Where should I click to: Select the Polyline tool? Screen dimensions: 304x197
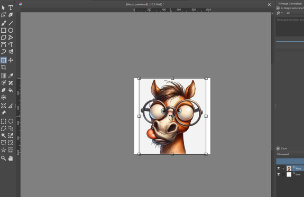11,37
